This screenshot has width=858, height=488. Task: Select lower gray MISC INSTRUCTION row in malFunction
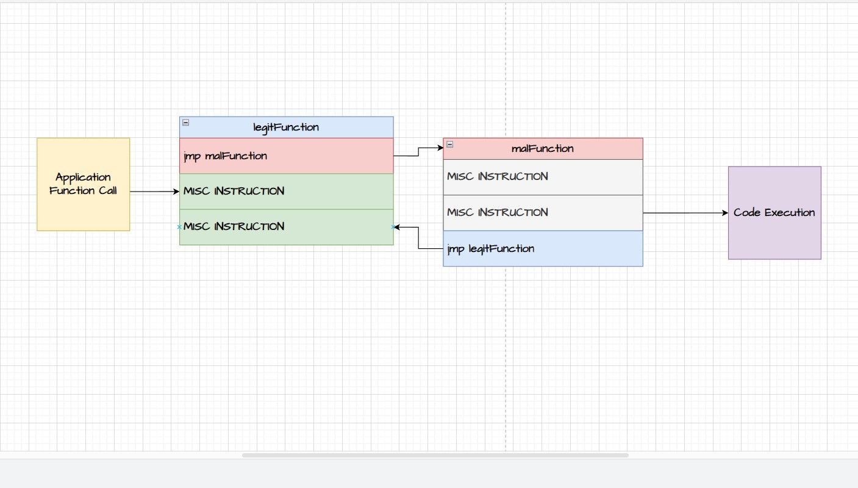(x=543, y=213)
